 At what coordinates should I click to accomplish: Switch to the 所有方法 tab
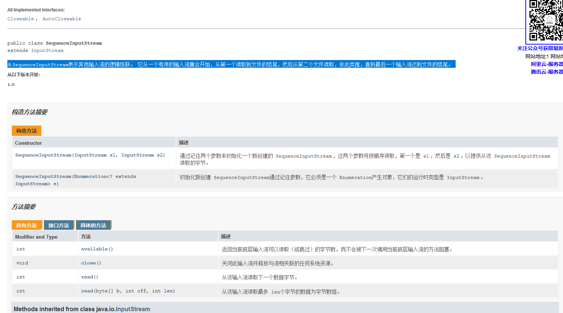[x=27, y=225]
